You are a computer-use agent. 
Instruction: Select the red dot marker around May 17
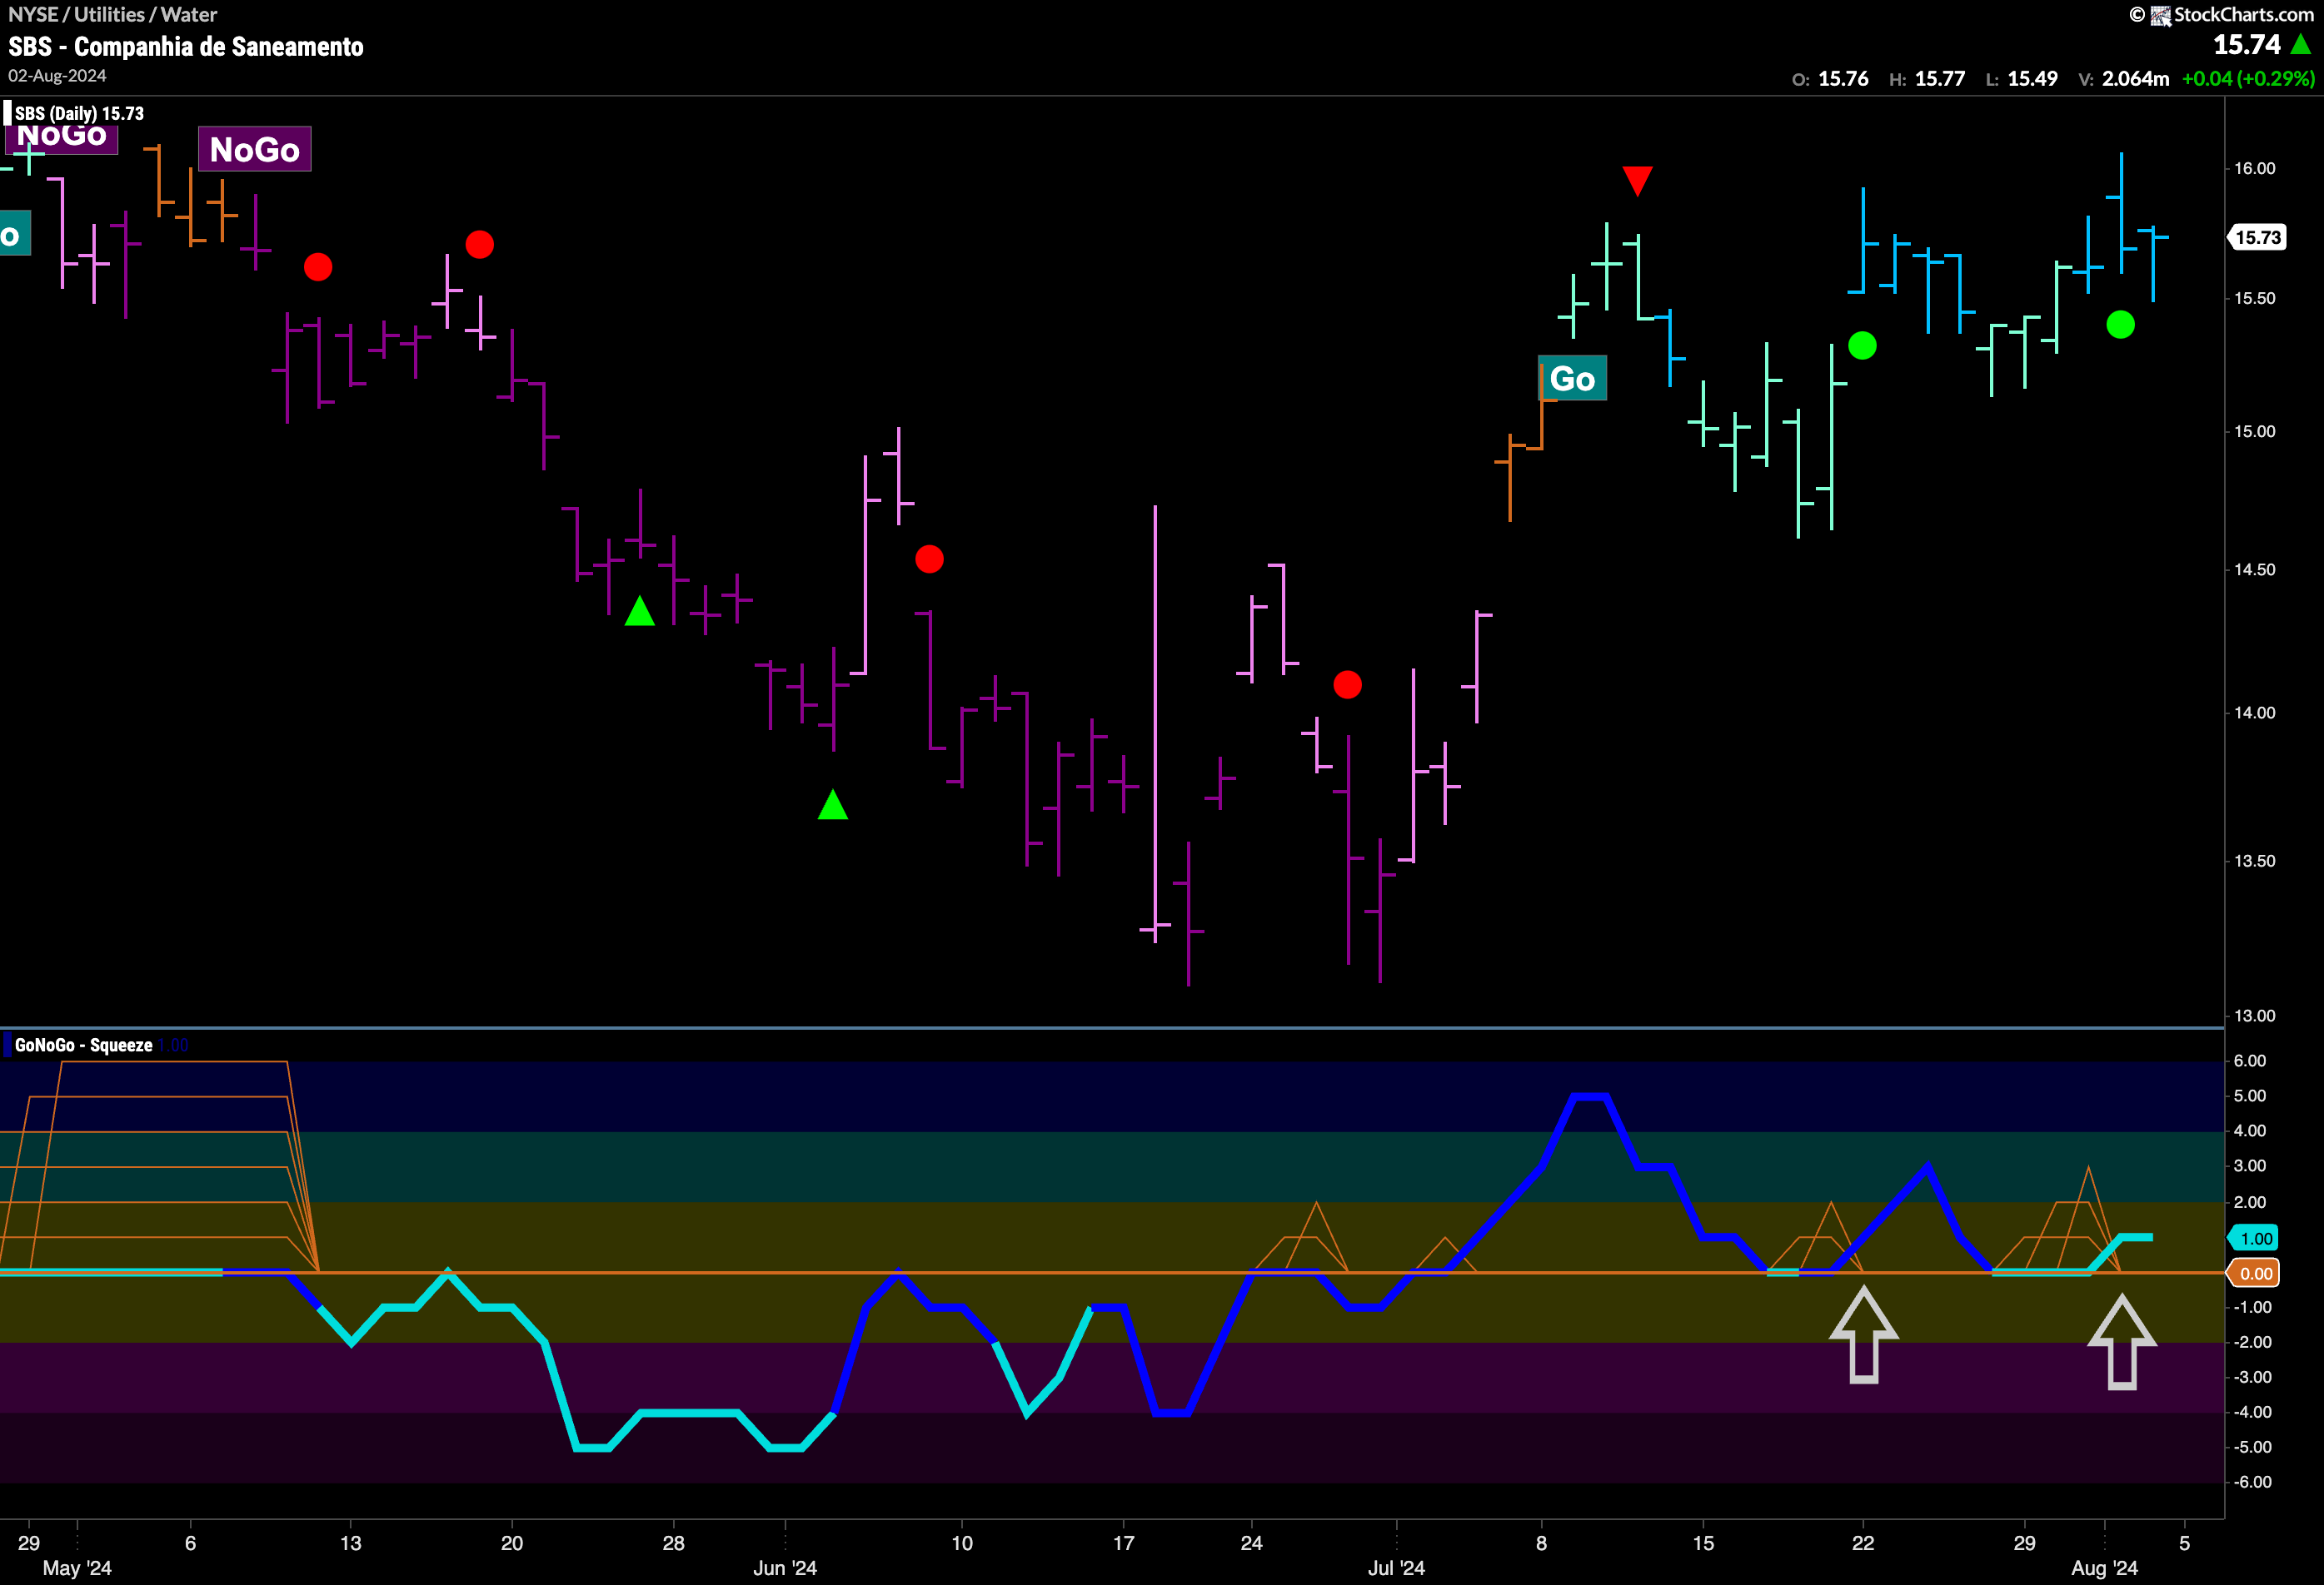coord(479,245)
